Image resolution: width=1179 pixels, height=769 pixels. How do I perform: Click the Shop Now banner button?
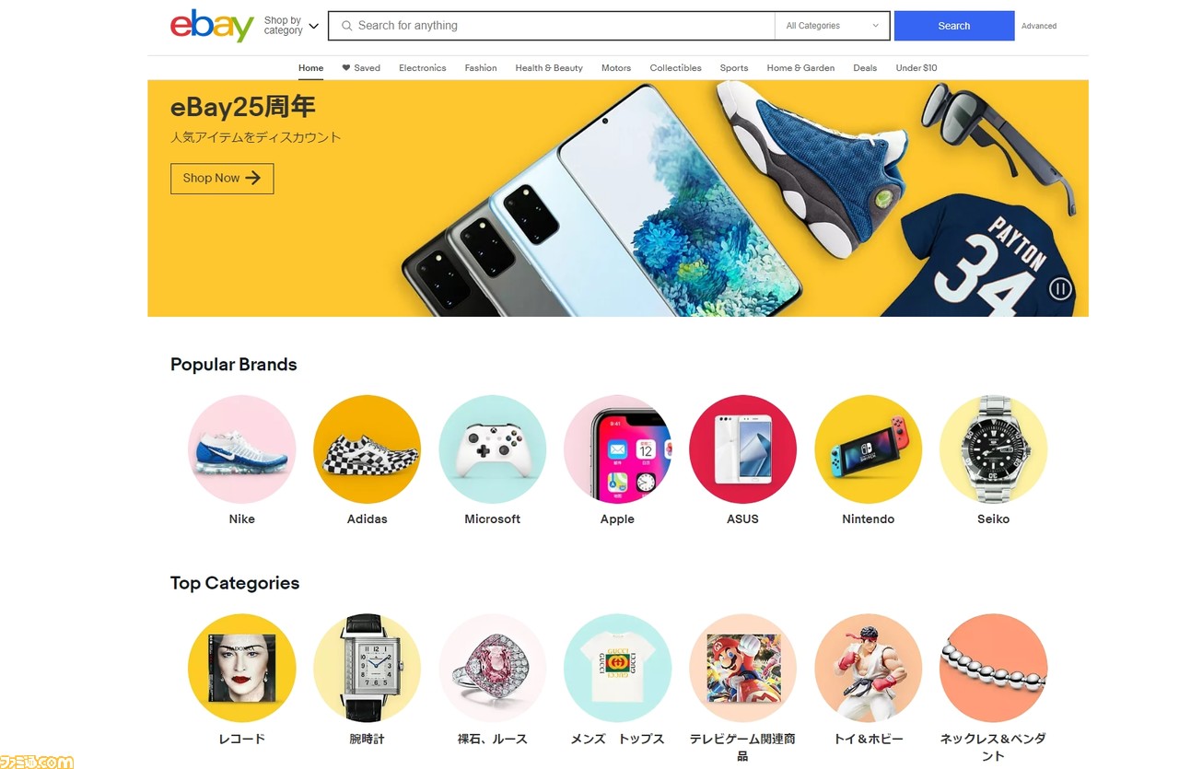(222, 179)
